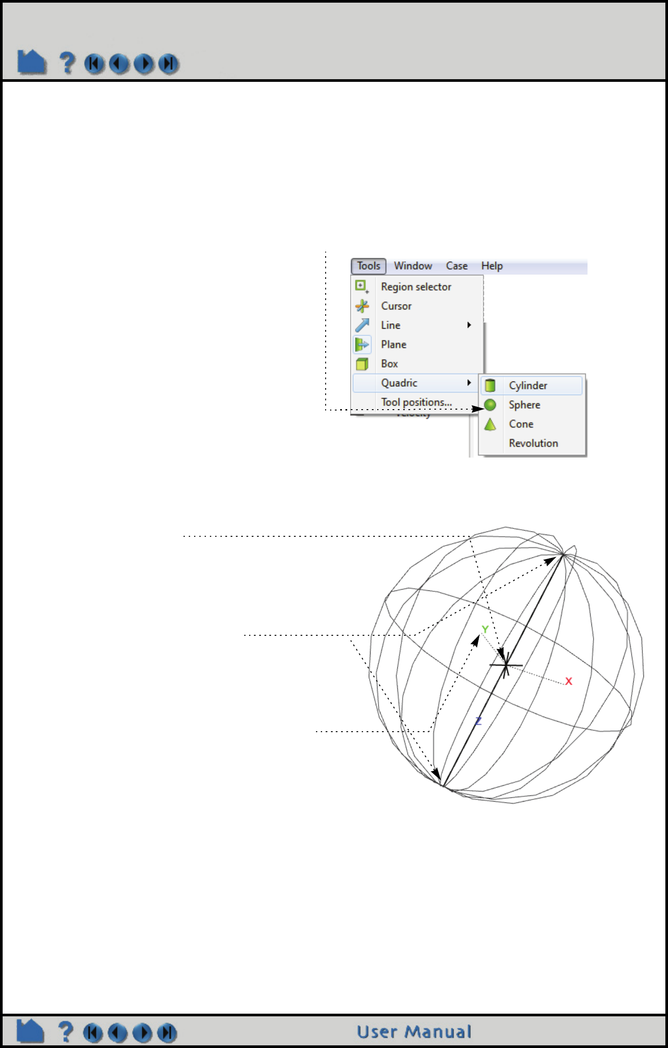Select the green Sphere tool icon
The image size is (668, 1048).
(490, 405)
